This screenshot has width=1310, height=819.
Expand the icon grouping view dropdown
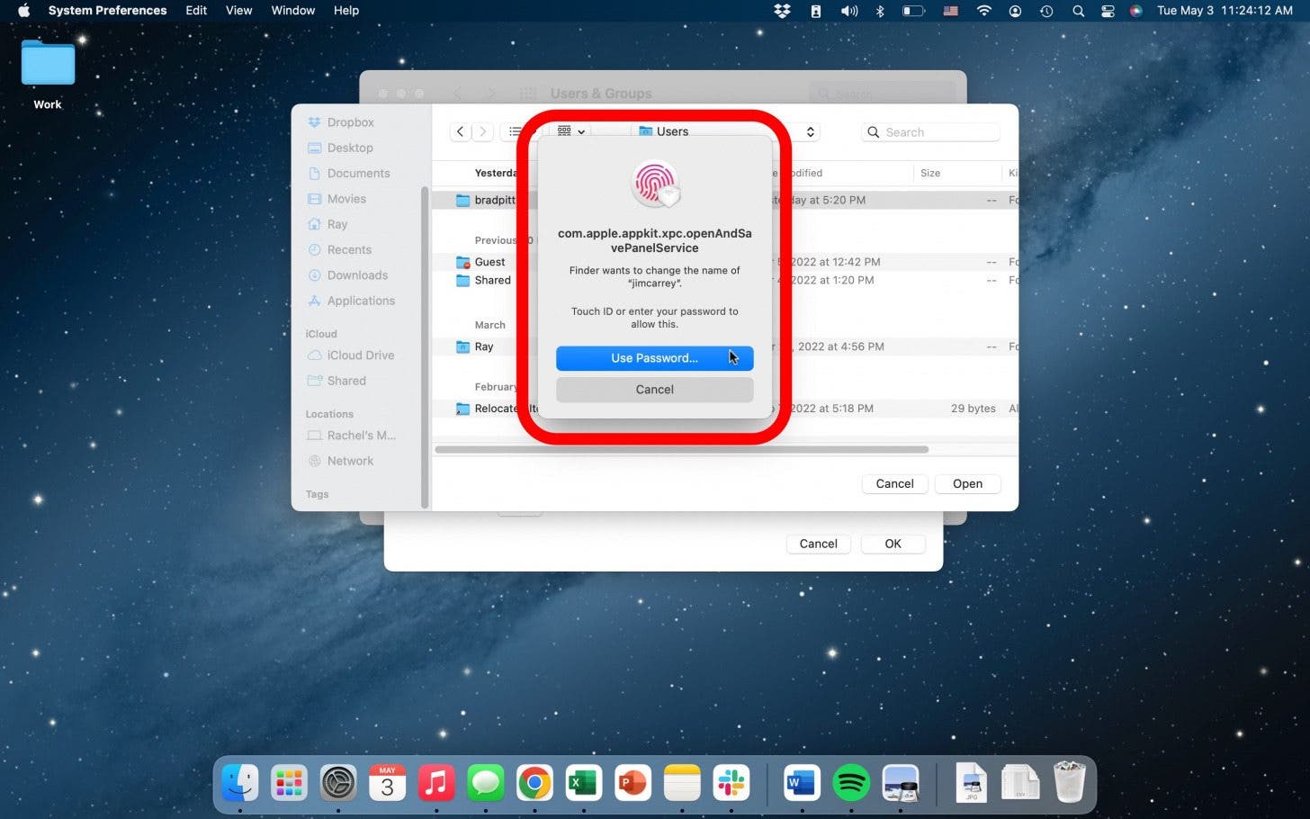[571, 131]
